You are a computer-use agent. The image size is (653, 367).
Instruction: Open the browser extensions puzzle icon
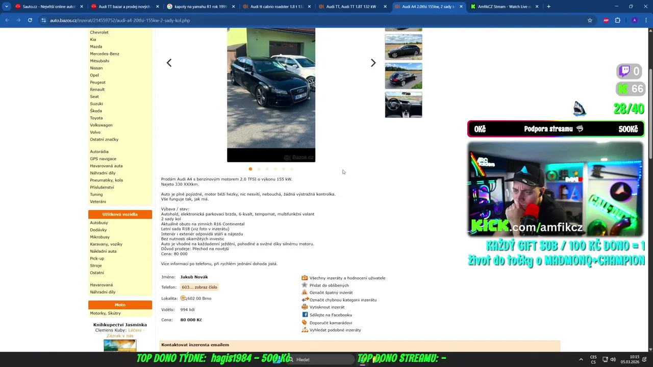point(617,20)
